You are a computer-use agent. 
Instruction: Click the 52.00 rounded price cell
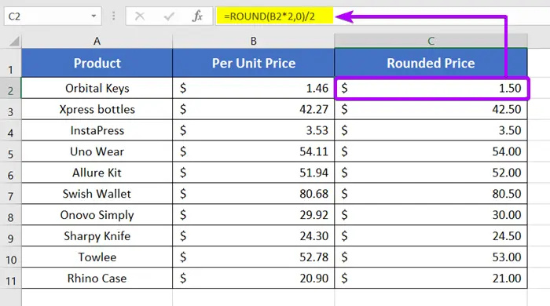[x=431, y=173]
